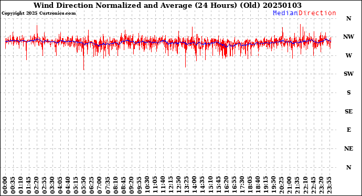Click the 21:00 time label
This screenshot has width=362, height=196.
click(289, 185)
